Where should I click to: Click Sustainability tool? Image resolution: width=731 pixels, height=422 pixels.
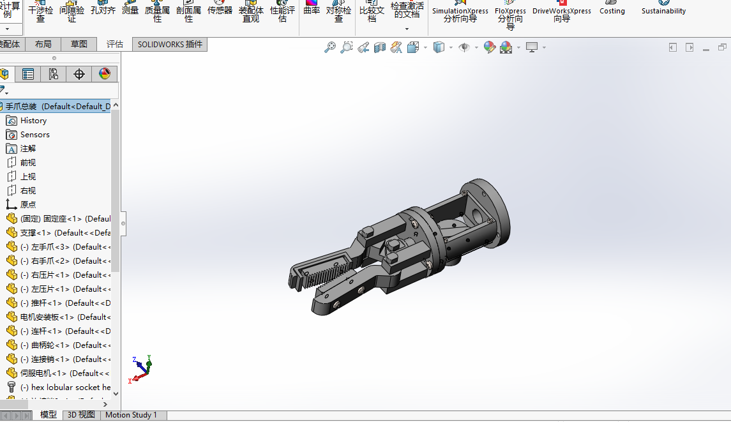coord(663,8)
